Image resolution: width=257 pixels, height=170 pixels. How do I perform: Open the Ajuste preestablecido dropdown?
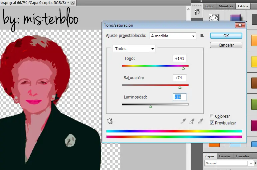click(173, 36)
